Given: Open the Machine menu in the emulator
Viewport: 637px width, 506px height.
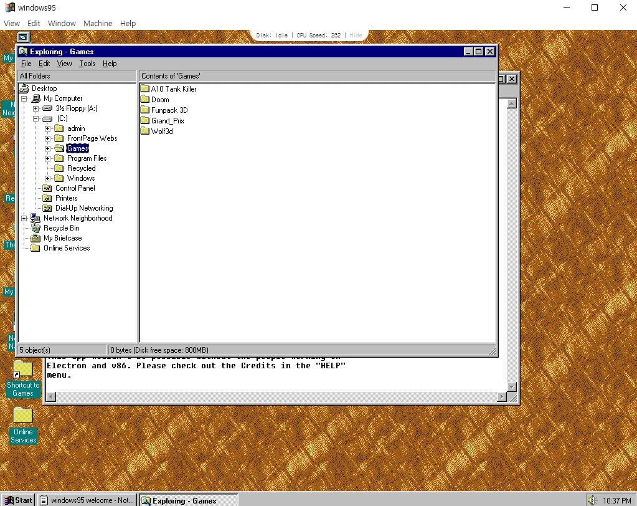Looking at the screenshot, I should pos(97,23).
